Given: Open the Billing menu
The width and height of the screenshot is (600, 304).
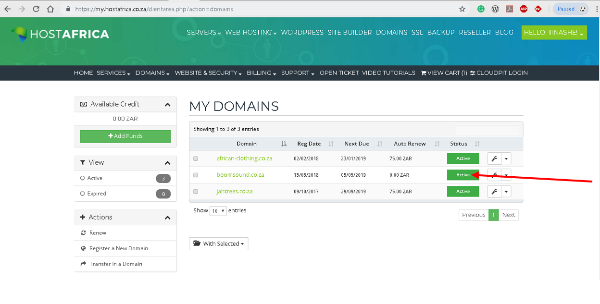Looking at the screenshot, I should 262,73.
